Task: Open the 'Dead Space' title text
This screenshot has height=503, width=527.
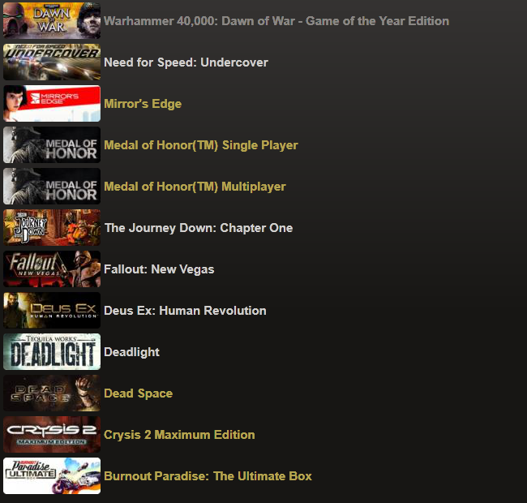Action: tap(138, 393)
